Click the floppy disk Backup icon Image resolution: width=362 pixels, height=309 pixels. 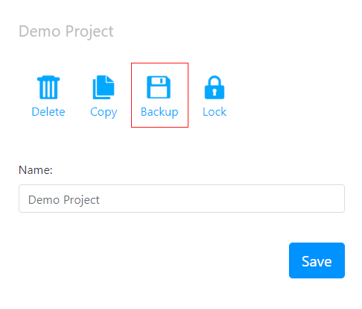coord(159,87)
